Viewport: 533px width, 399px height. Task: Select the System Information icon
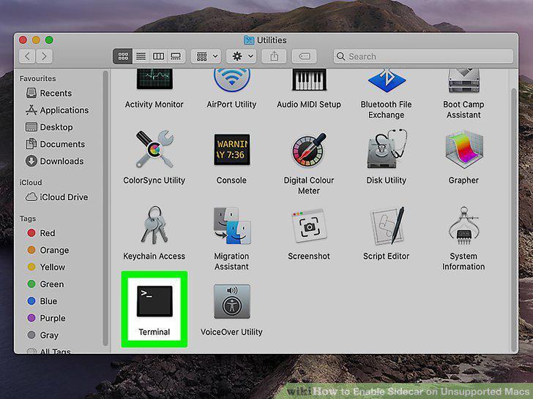pos(463,226)
